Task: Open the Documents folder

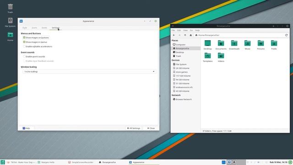Action: (x=221, y=45)
